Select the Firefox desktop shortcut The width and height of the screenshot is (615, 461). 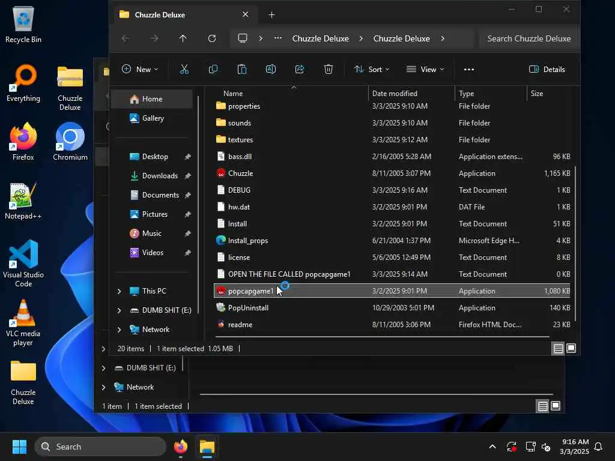(x=23, y=142)
